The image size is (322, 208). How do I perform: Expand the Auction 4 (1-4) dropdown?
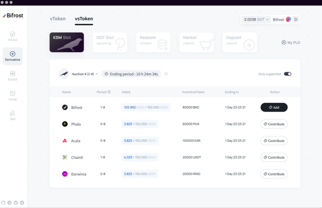point(85,74)
